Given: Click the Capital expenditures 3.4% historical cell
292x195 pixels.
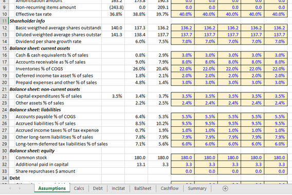Looking at the screenshot, I should (136, 96).
